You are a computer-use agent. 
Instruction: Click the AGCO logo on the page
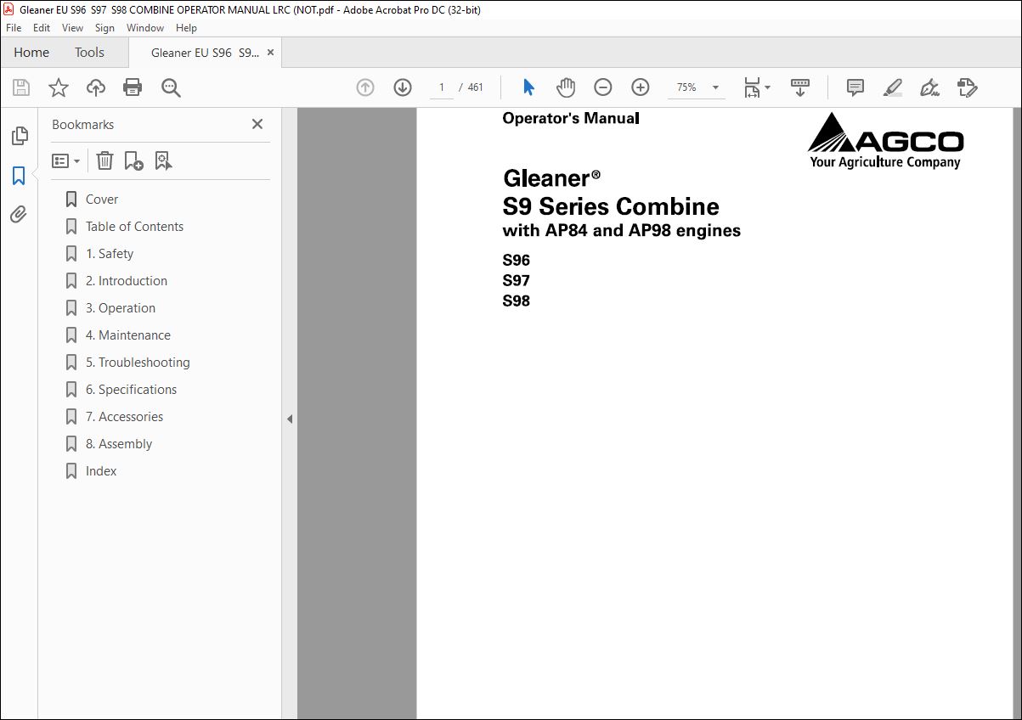click(885, 140)
